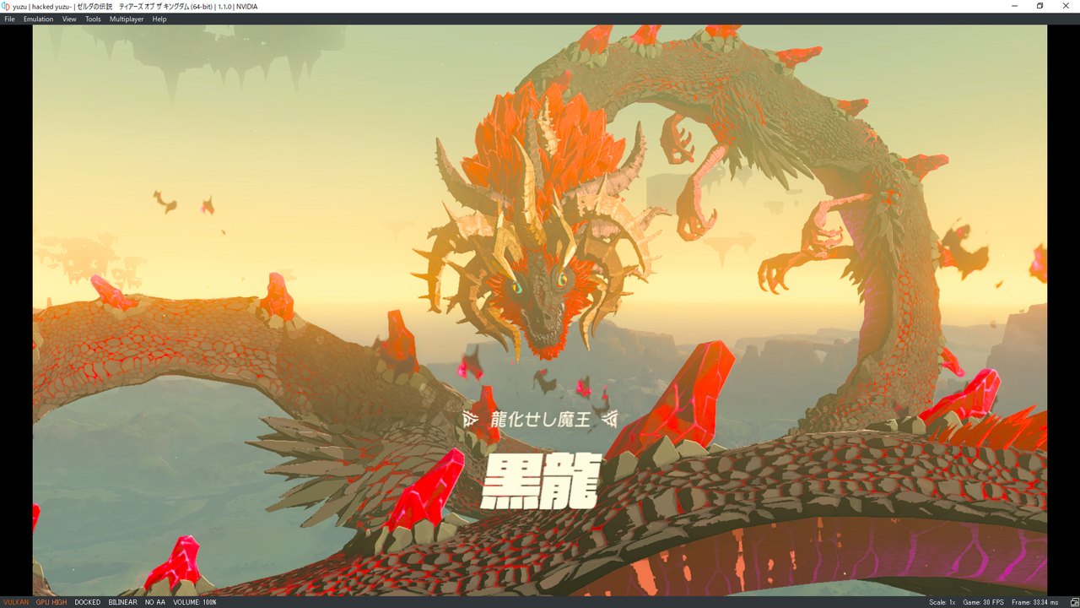Toggle DOCKED mode in status bar
The width and height of the screenshot is (1080, 608).
[88, 602]
